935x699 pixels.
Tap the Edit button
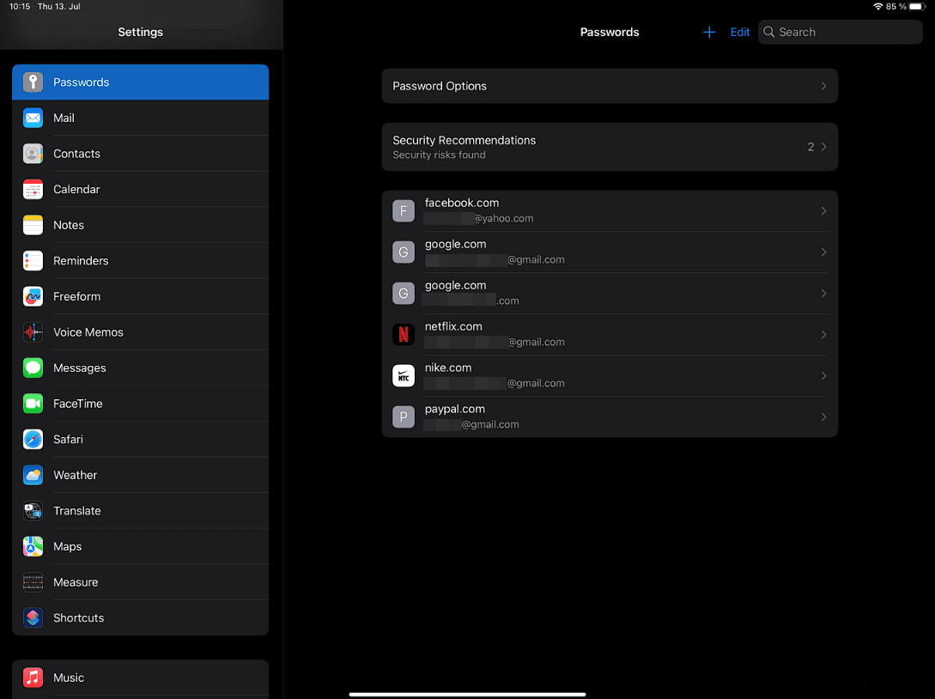(740, 33)
